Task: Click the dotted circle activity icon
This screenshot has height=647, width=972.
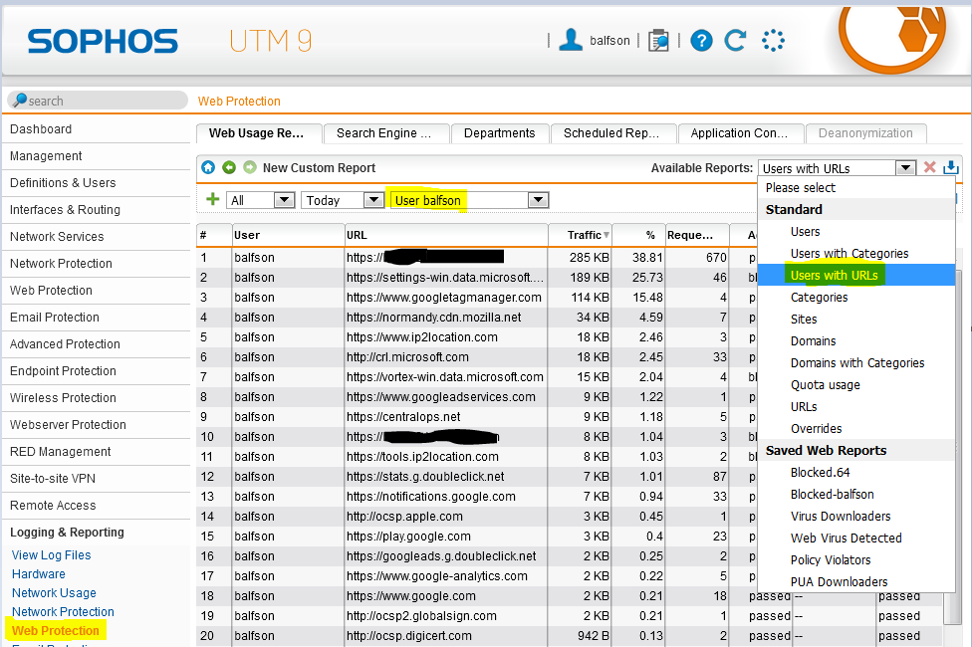Action: tap(773, 41)
